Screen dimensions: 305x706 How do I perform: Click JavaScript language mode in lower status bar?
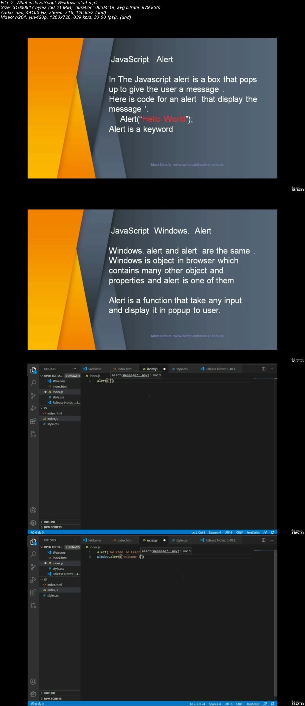point(253,704)
